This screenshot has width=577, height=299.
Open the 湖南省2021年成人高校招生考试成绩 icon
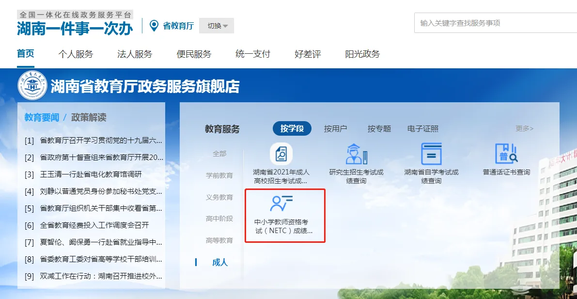tap(281, 154)
